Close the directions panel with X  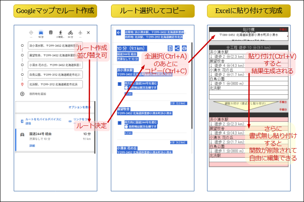coord(88,32)
